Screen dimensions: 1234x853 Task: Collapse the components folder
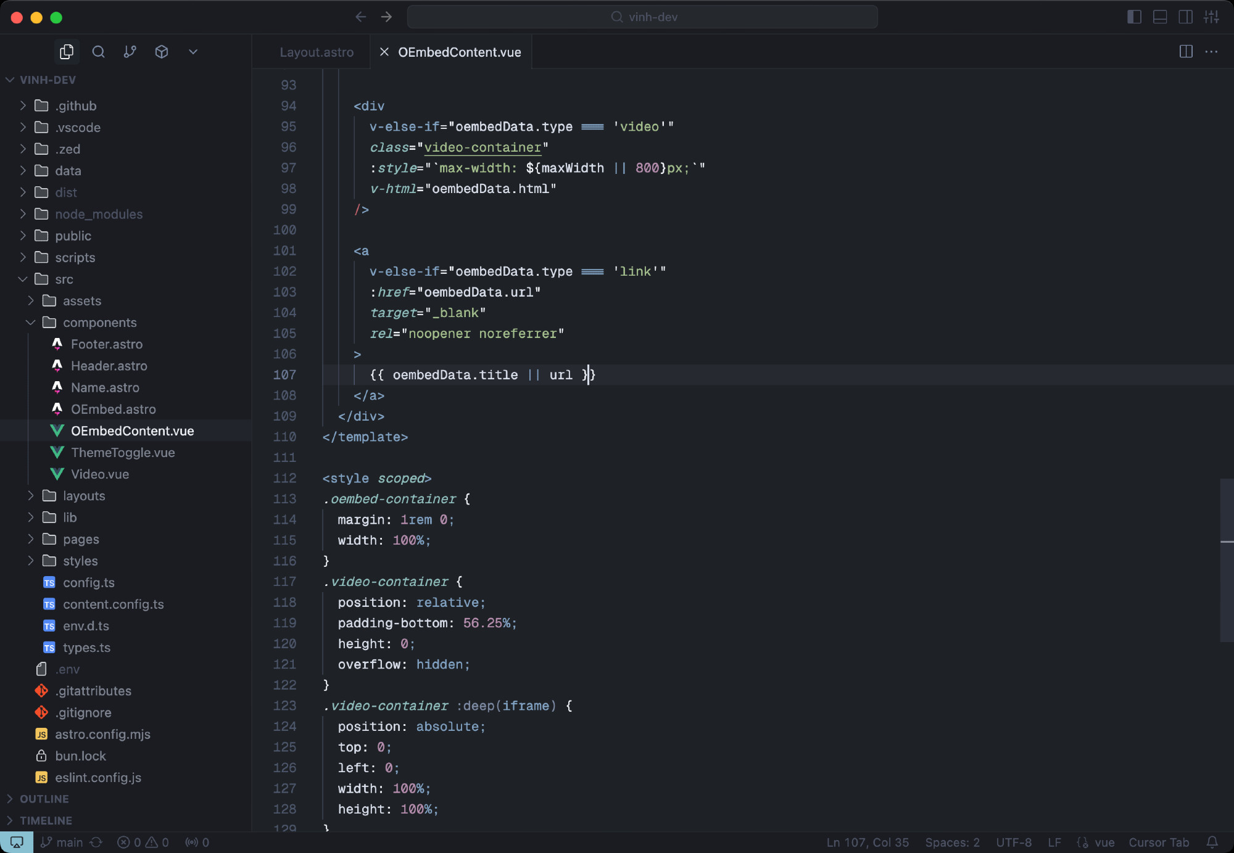point(126,323)
